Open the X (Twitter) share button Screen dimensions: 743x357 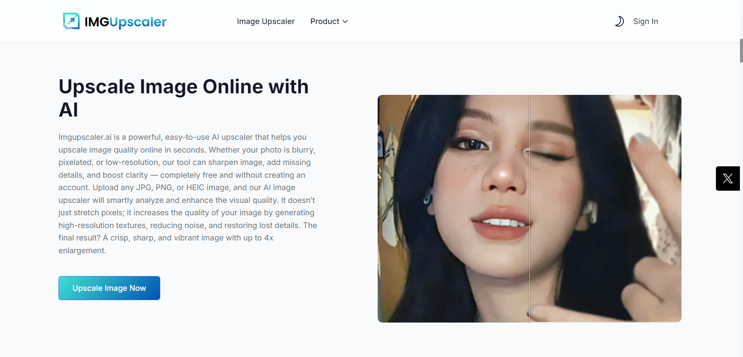728,178
